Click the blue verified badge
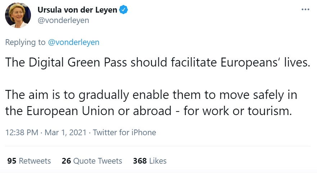The image size is (317, 173). 123,10
